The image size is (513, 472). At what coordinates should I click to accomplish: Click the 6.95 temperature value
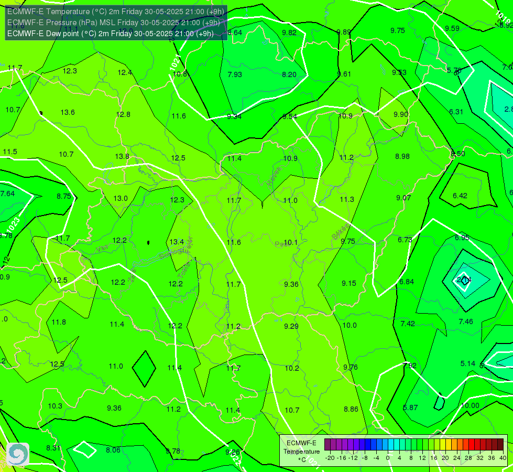coord(462,238)
